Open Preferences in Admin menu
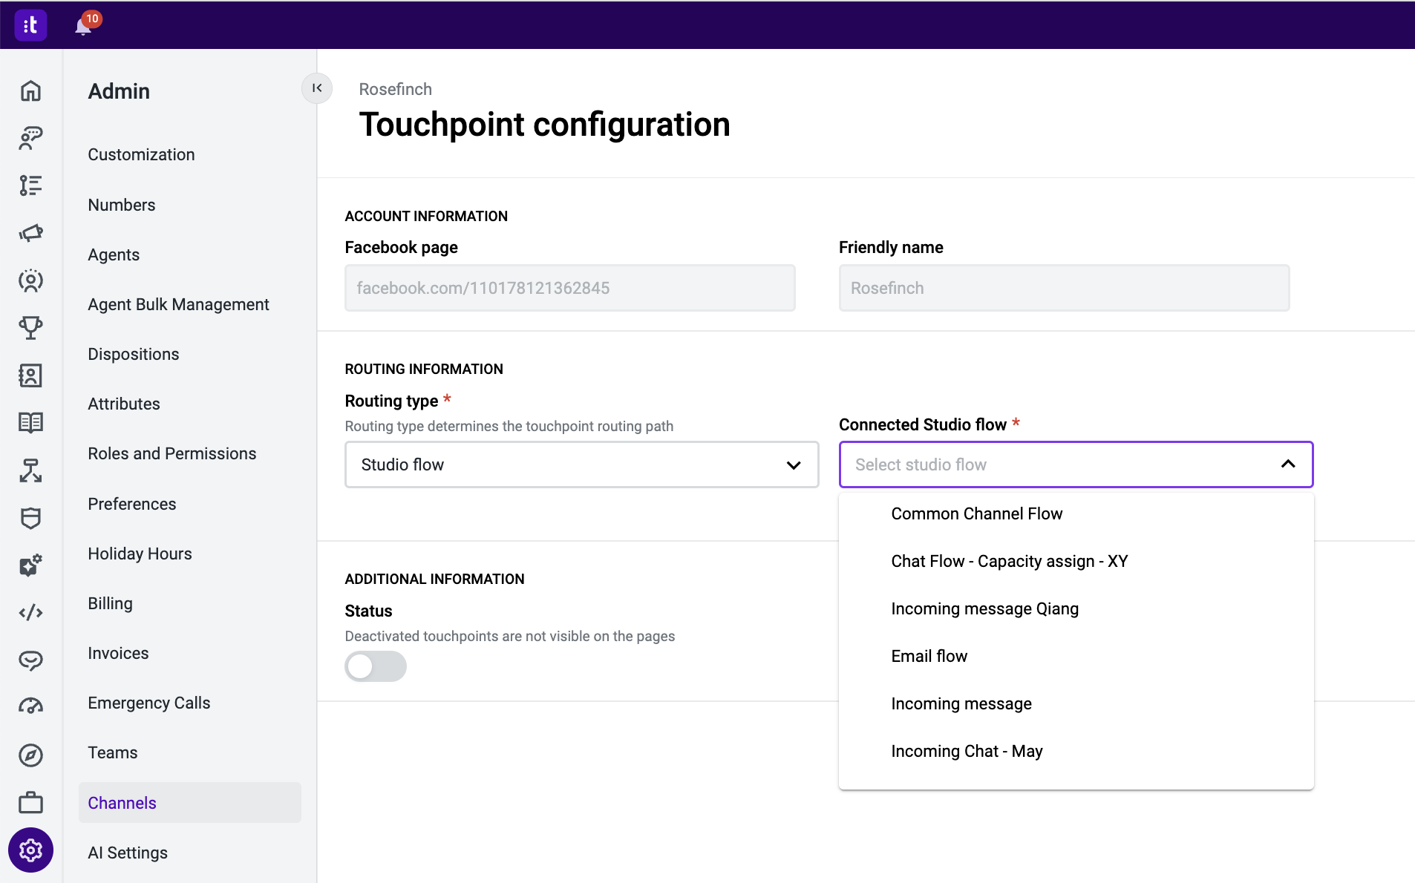Image resolution: width=1415 pixels, height=883 pixels. tap(132, 504)
